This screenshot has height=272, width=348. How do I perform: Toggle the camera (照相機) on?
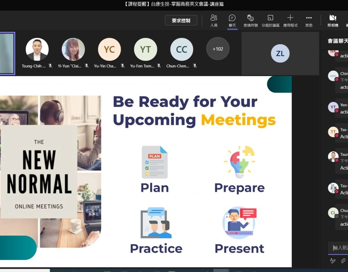333,20
